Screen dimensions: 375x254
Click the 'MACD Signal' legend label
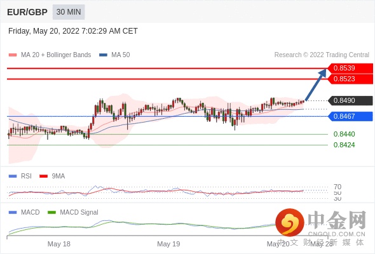click(x=79, y=213)
